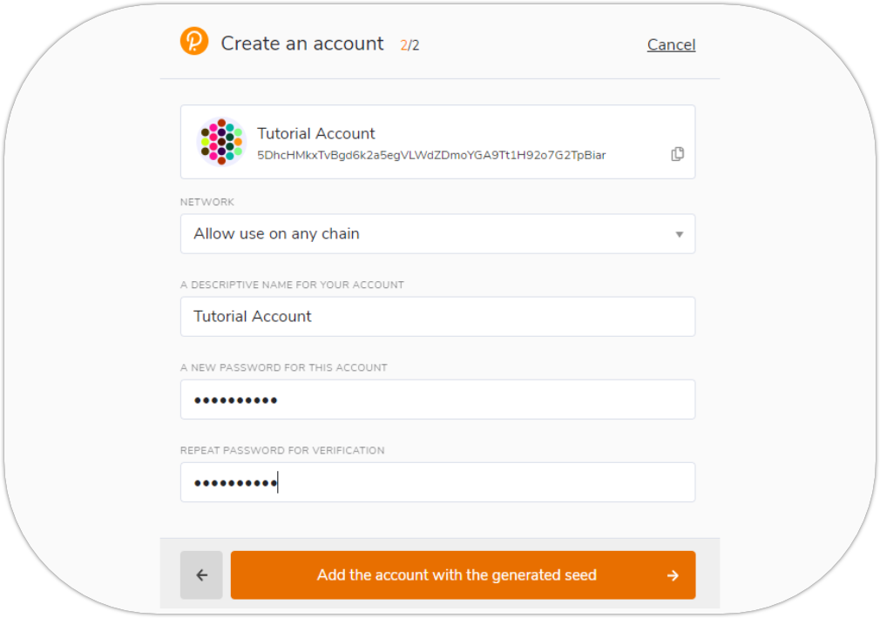Image resolution: width=880 pixels, height=618 pixels.
Task: Click the right arrow on the orange button
Action: (x=672, y=574)
